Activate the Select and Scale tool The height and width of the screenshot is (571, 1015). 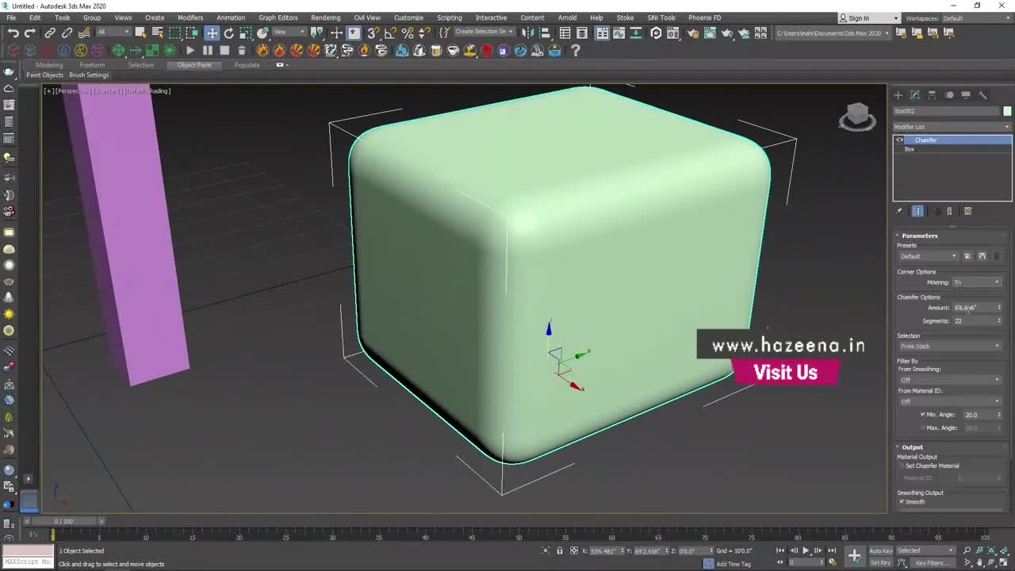(x=246, y=33)
